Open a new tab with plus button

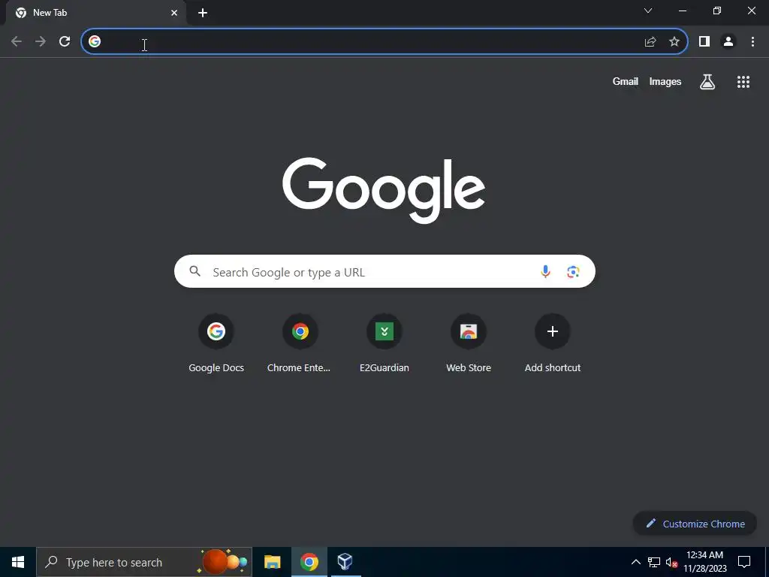[203, 13]
